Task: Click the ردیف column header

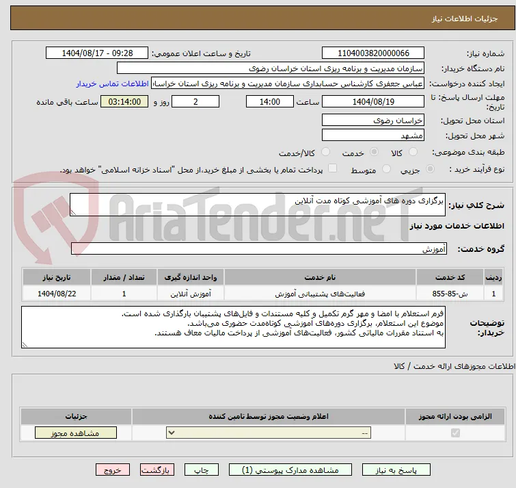Action: coord(493,277)
